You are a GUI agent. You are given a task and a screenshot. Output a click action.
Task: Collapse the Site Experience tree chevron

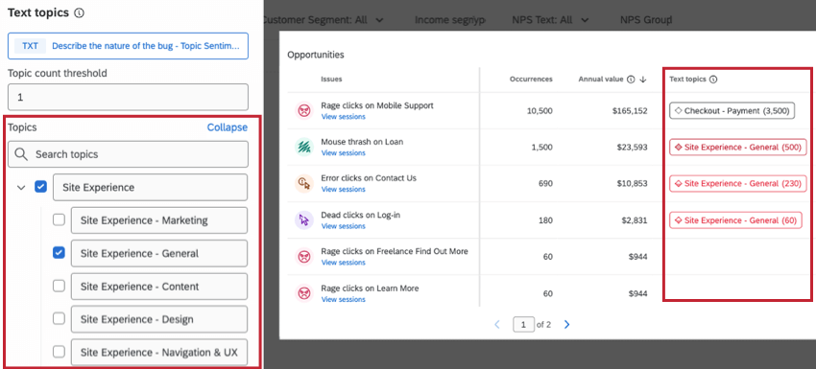(x=21, y=188)
